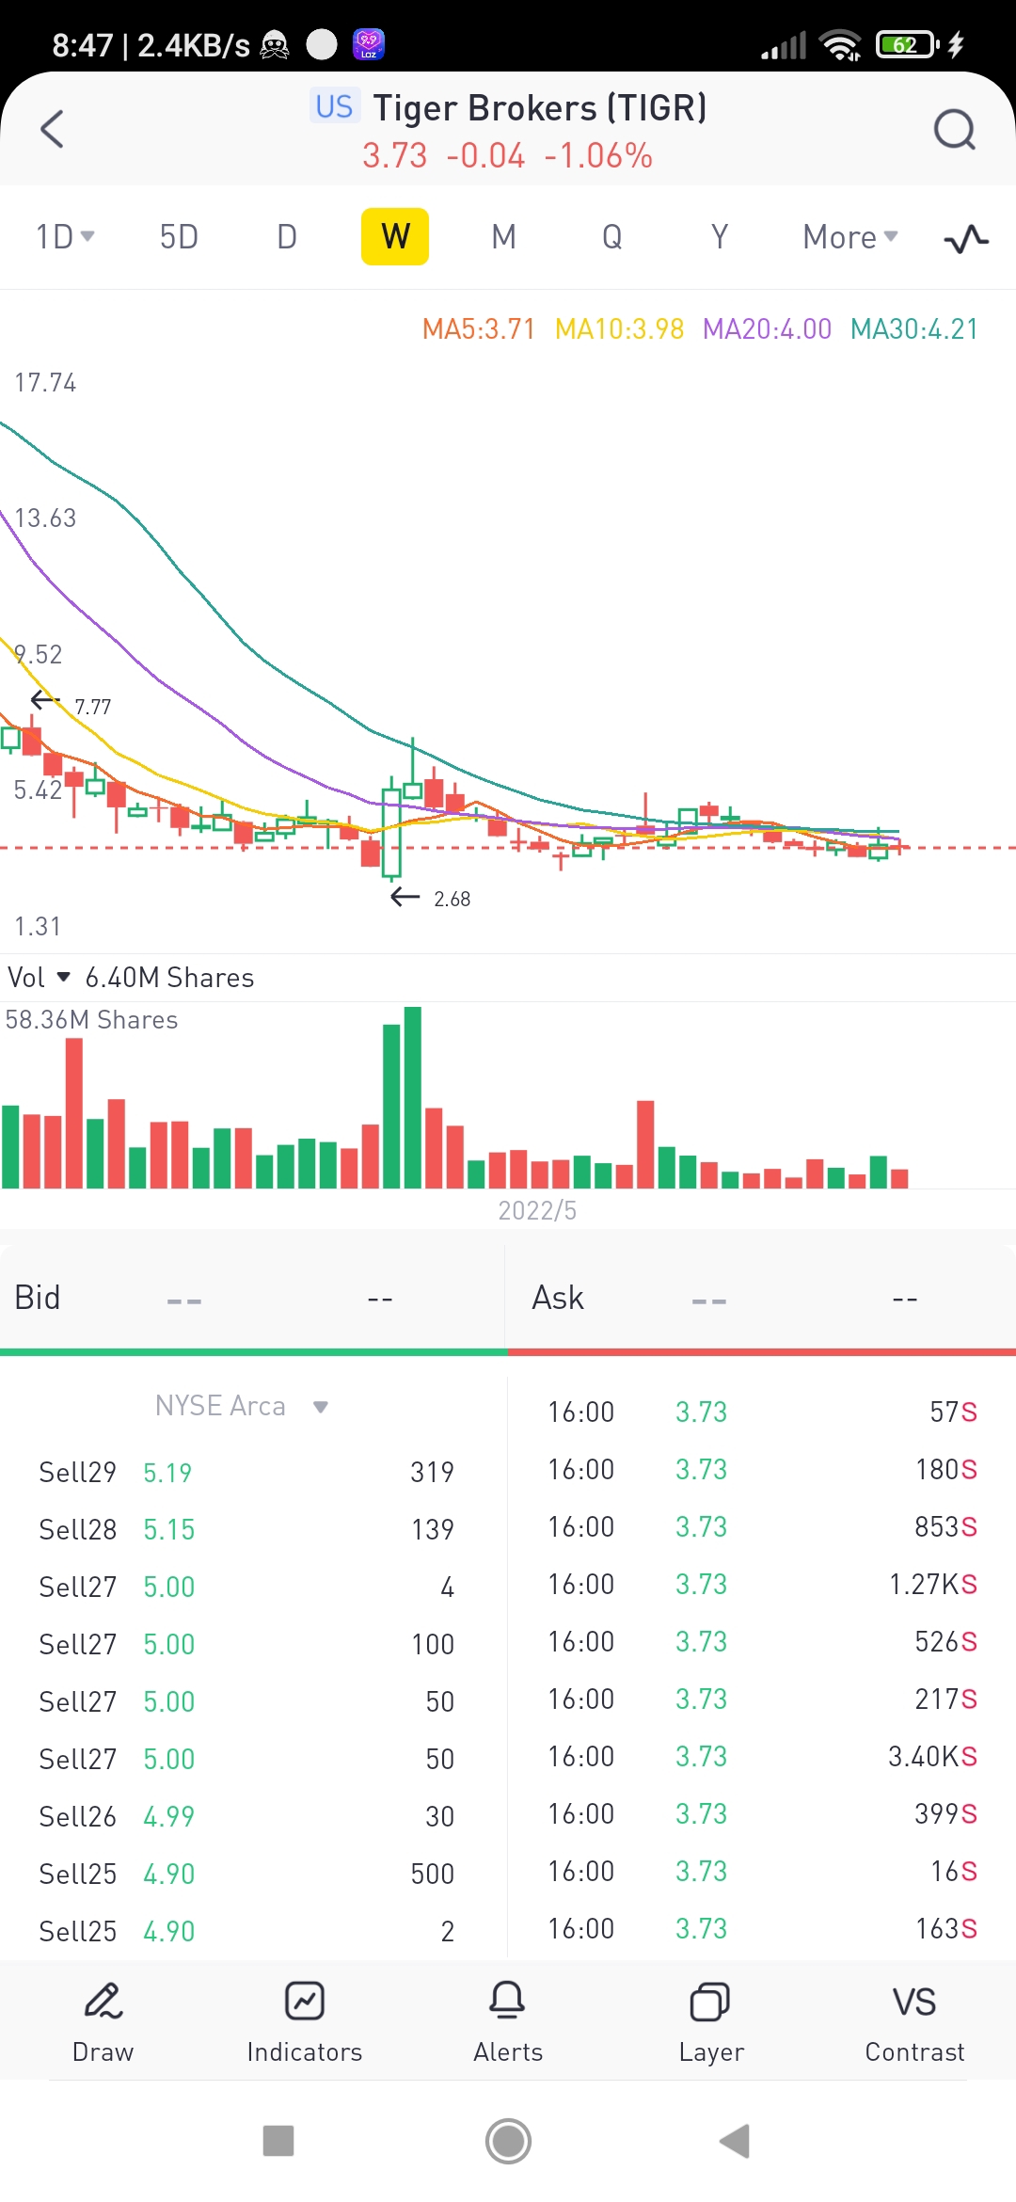Tap the US market badge
This screenshot has width=1016, height=2202.
click(x=334, y=106)
